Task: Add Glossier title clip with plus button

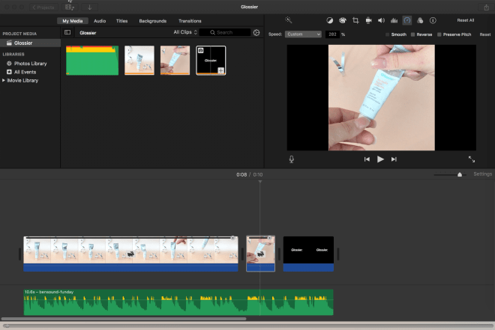Action: click(x=221, y=70)
